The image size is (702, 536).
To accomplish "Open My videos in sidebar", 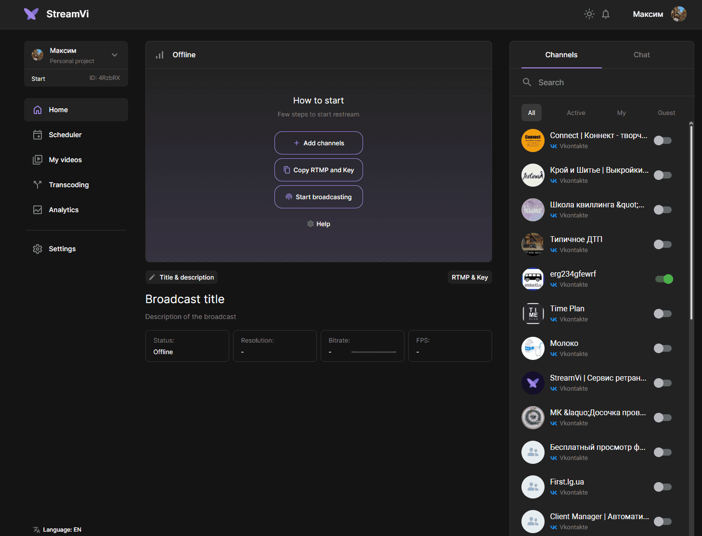I will (x=76, y=160).
